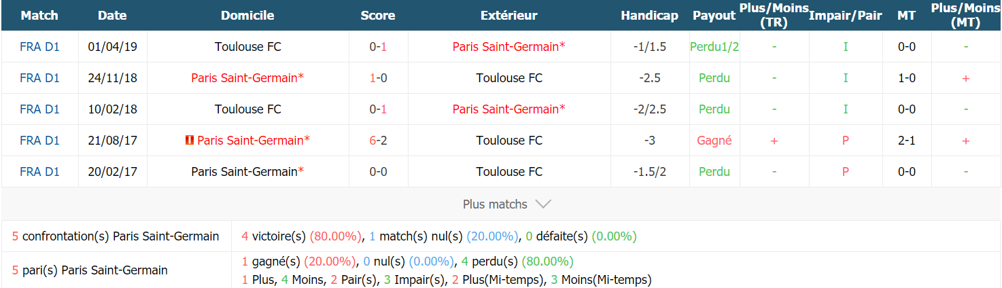The height and width of the screenshot is (288, 1002).
Task: Open Toulouse FC home team on 01/04/19
Action: 248,47
